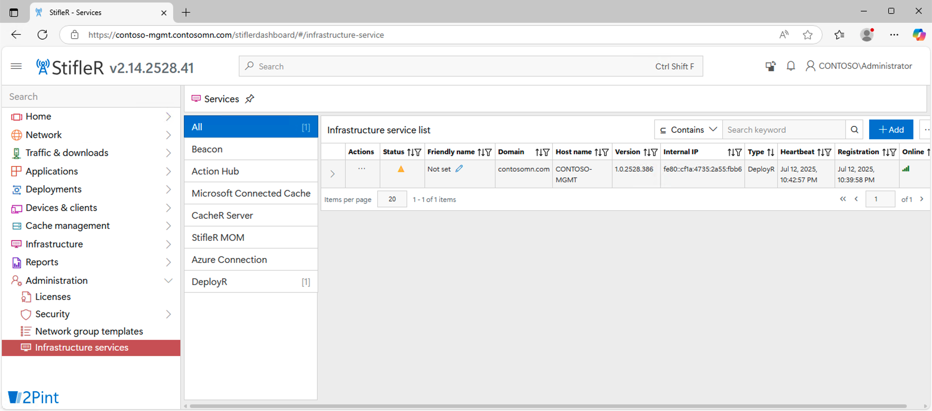Click the device switch icon left of bell
Image resolution: width=932 pixels, height=411 pixels.
(770, 66)
